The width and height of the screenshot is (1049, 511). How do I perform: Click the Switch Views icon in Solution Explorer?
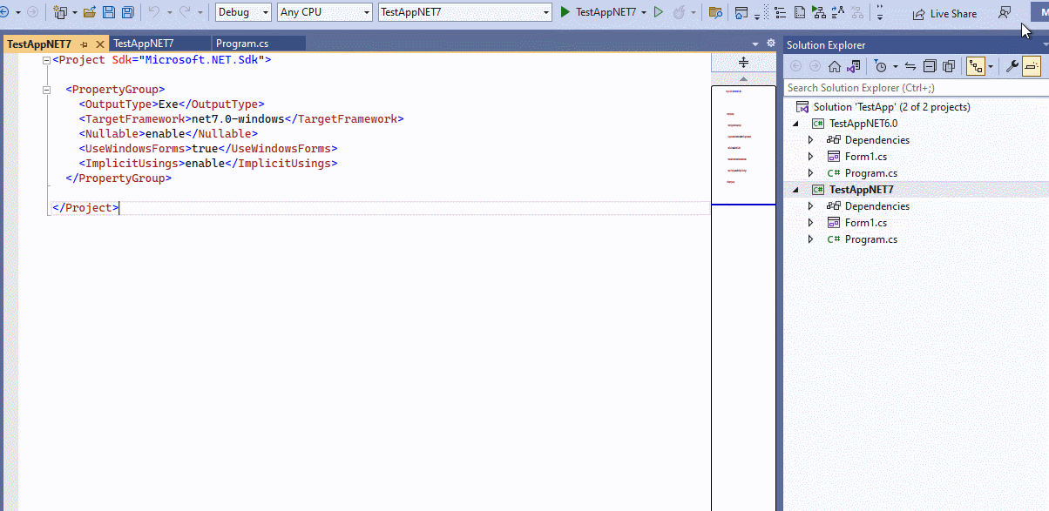point(852,65)
